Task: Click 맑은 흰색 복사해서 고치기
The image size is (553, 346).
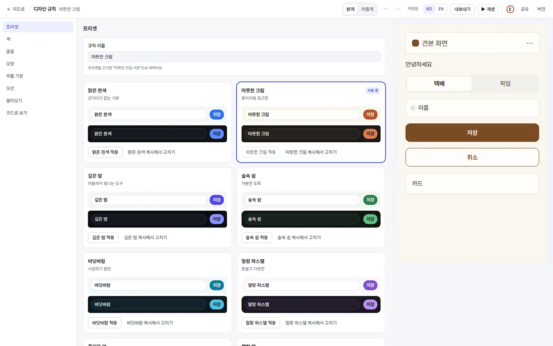Action: point(152,152)
